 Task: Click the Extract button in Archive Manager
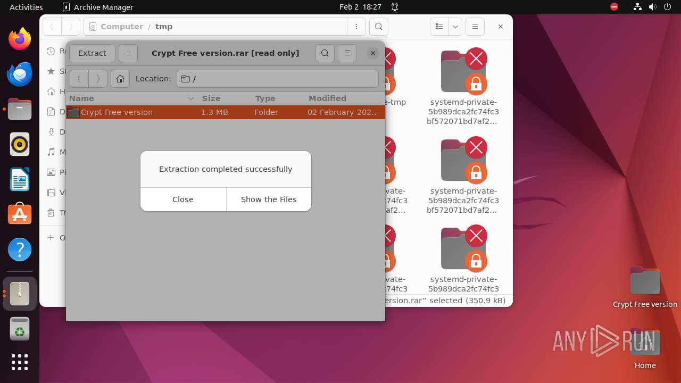click(x=92, y=53)
